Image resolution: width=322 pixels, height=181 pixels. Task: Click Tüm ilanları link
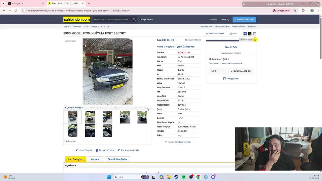214,64
